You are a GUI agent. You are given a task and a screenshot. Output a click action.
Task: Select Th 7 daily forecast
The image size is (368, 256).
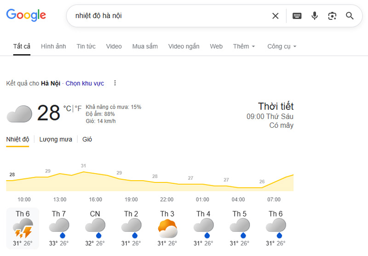59,228
